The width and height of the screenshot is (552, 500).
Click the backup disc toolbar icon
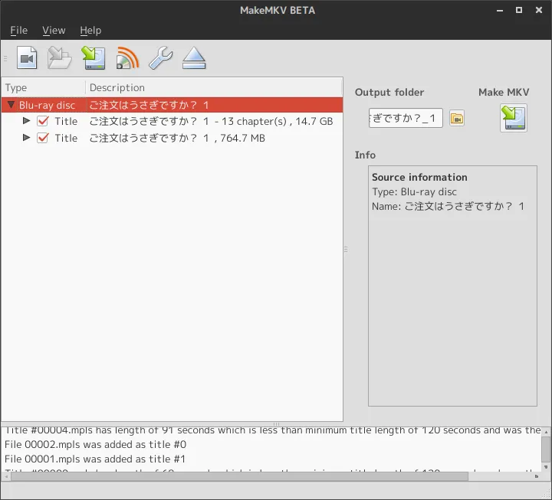[x=93, y=58]
